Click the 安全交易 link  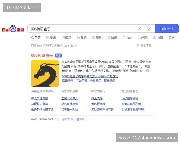[x=97, y=98]
